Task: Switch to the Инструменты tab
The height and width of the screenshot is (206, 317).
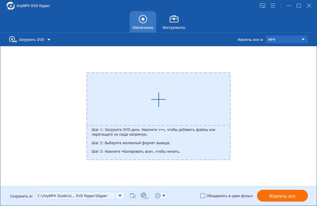Action: pyautogui.click(x=173, y=22)
